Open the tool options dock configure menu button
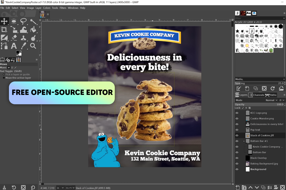Screen dimensions: 286x190 pos(37,60)
